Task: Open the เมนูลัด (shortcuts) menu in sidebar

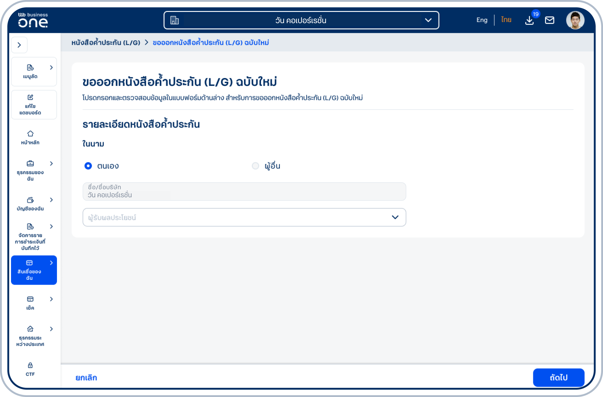Action: (34, 72)
